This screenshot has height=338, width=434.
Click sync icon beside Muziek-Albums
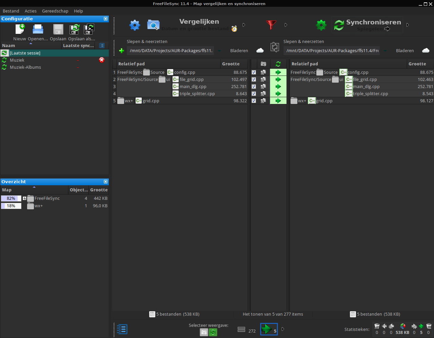tap(4, 67)
